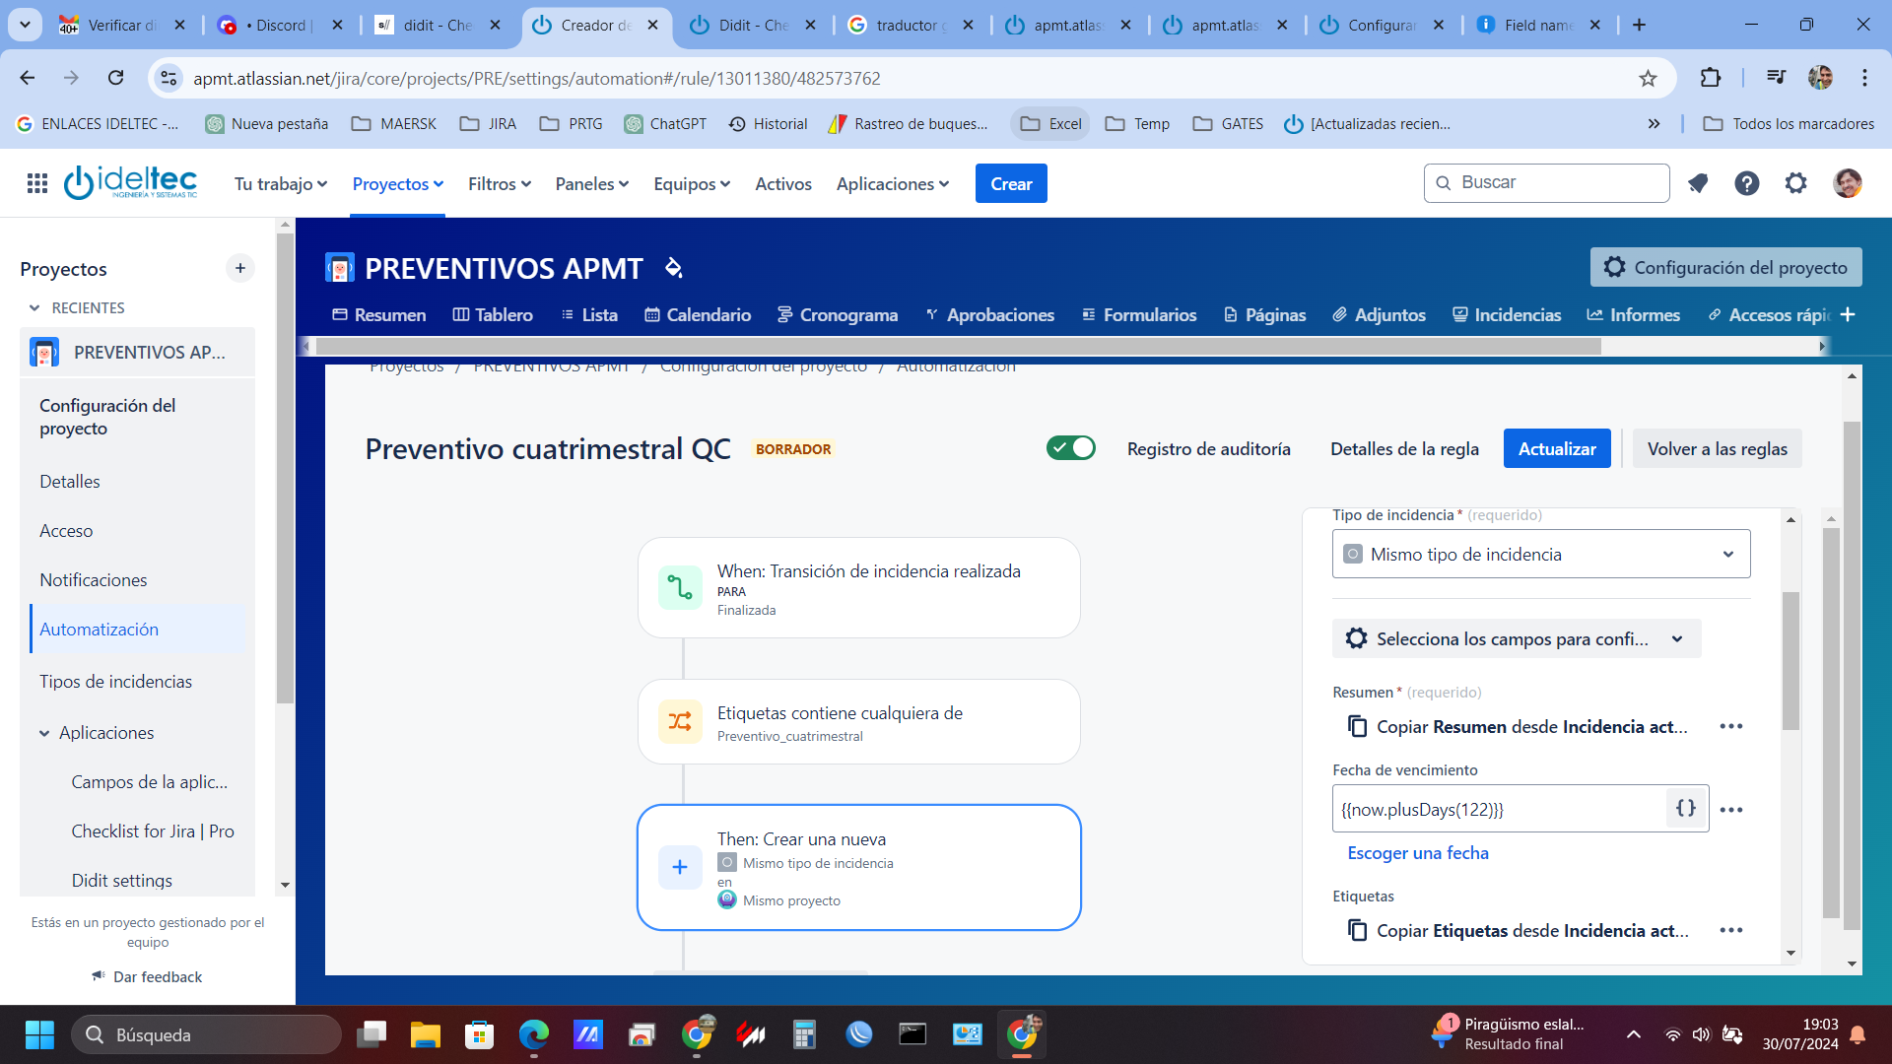This screenshot has height=1064, width=1892.
Task: Open more options for Etiquetas field
Action: [1731, 930]
